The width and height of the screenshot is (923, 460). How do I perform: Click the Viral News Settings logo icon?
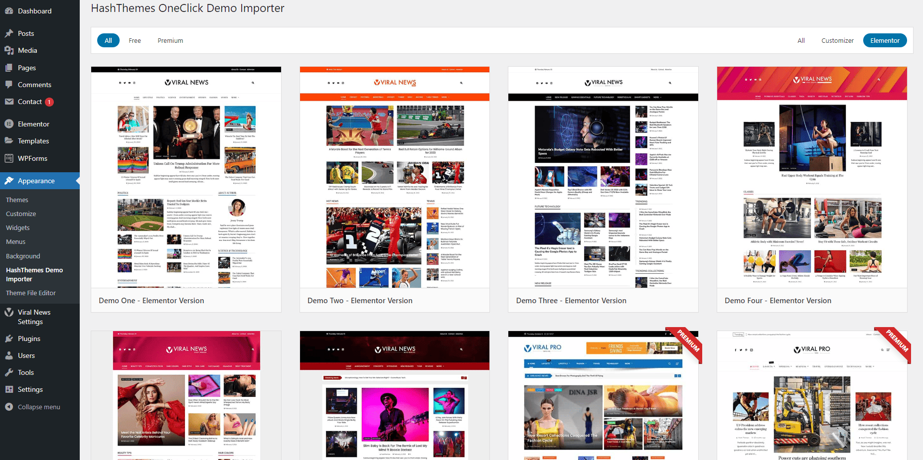tap(9, 313)
